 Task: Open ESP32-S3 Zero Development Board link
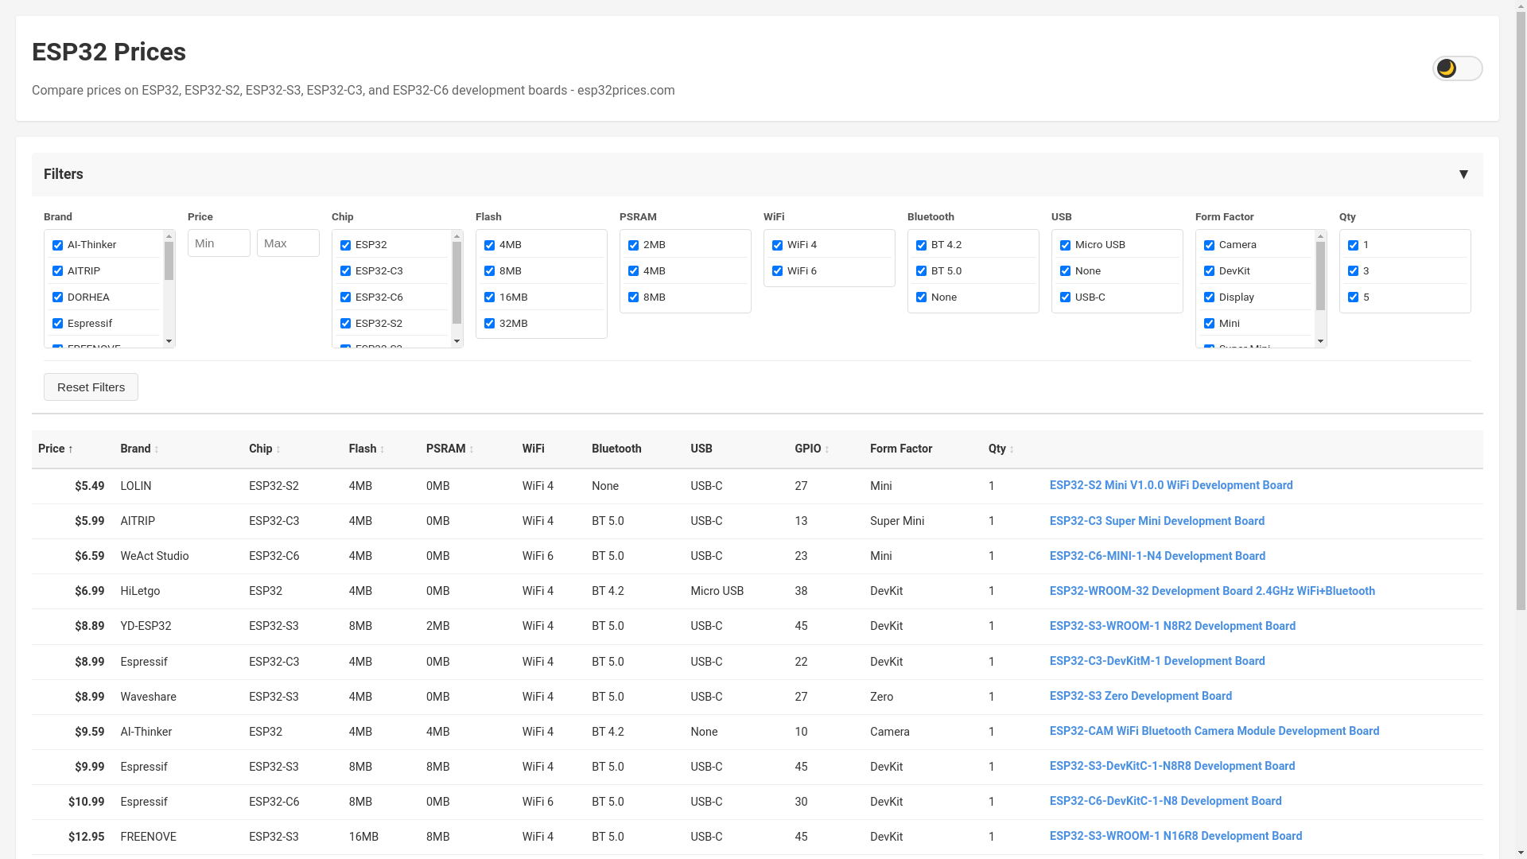[1140, 696]
